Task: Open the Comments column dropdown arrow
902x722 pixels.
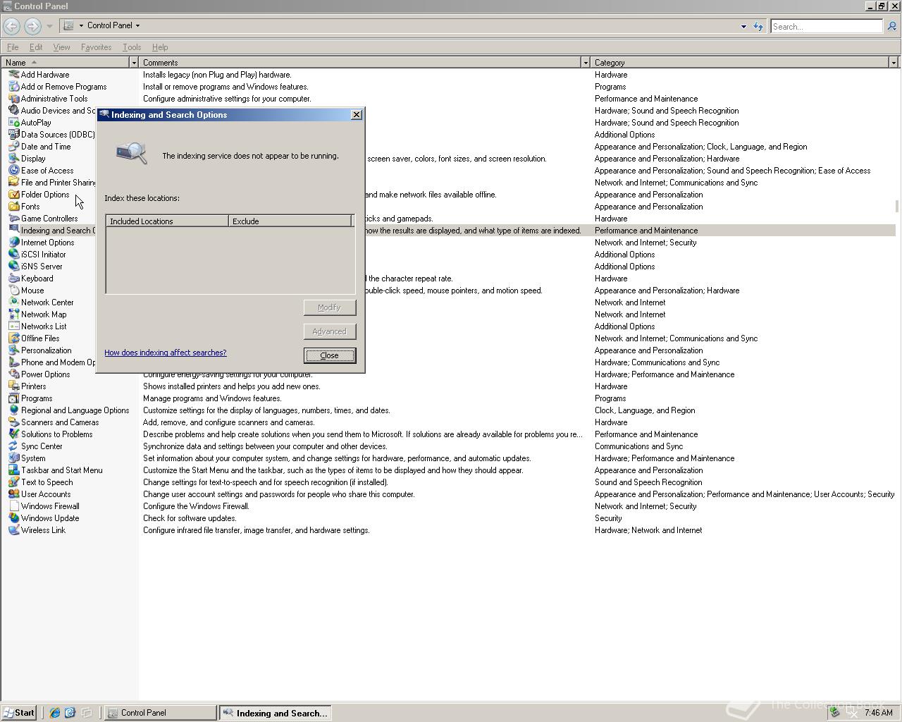Action: (x=585, y=63)
